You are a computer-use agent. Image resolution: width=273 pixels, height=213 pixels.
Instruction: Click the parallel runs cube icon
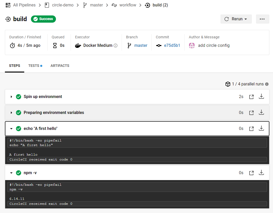point(228,84)
